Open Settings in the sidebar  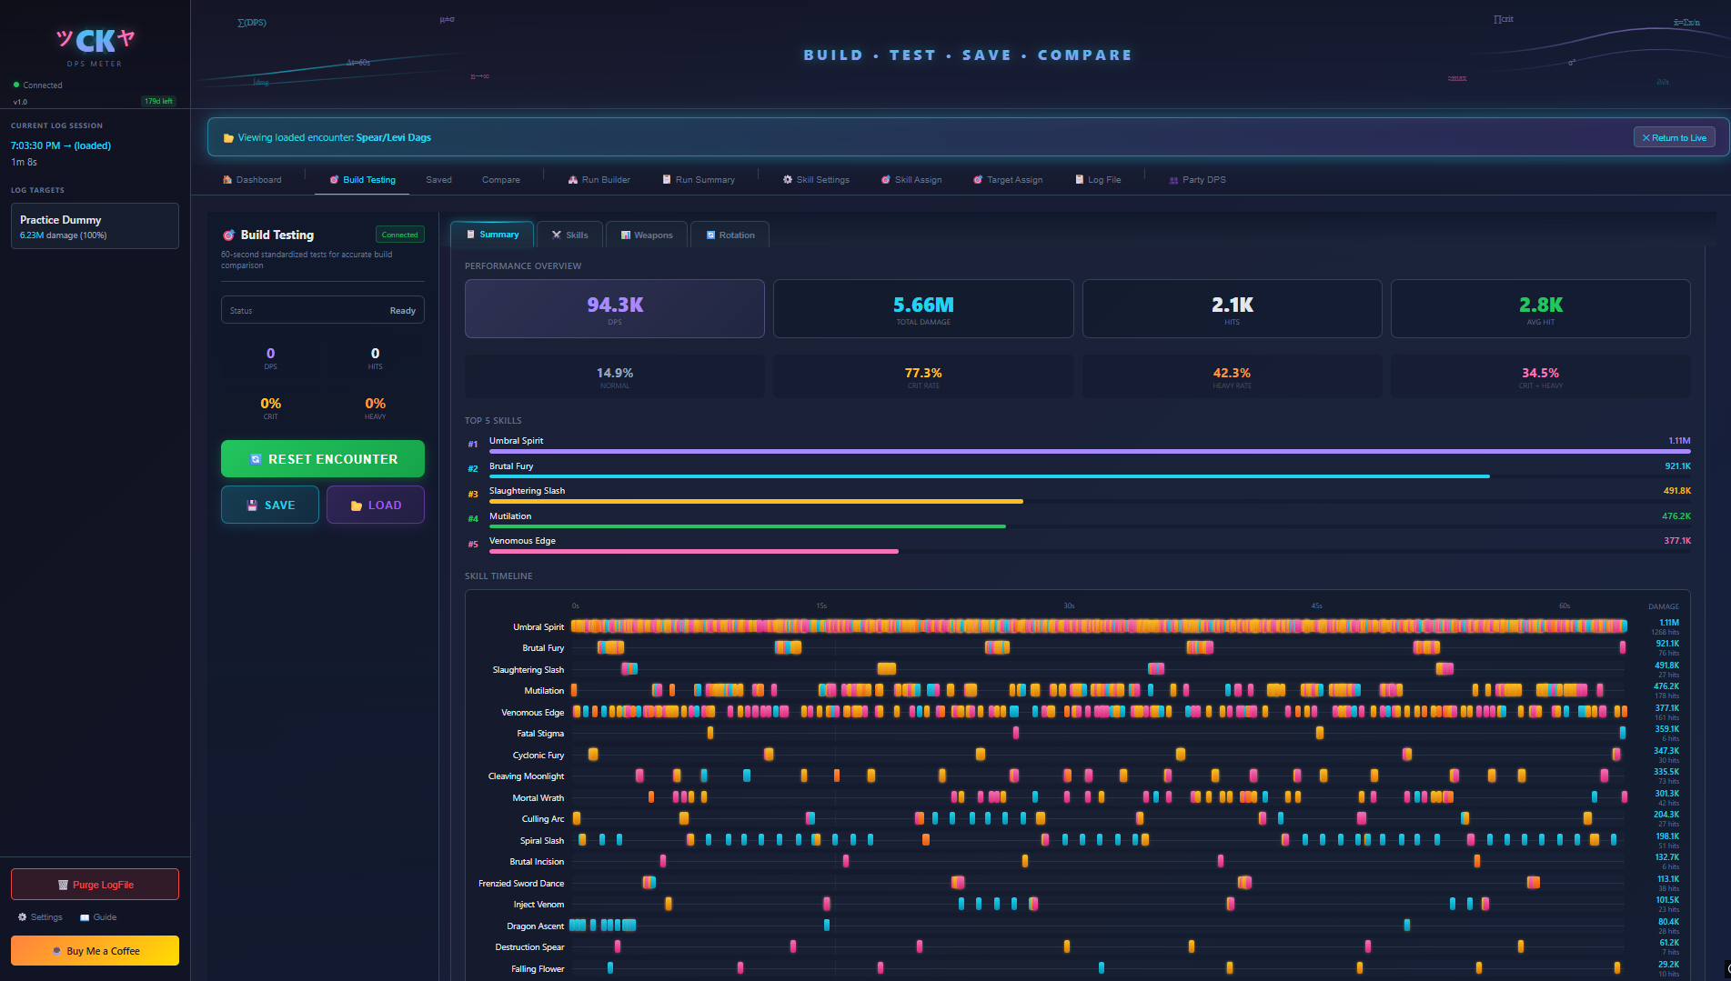[41, 916]
